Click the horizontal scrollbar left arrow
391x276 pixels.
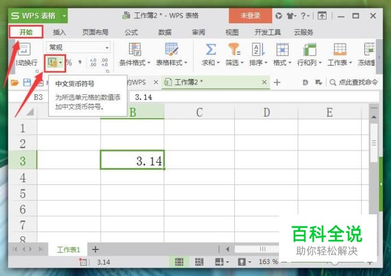point(227,249)
